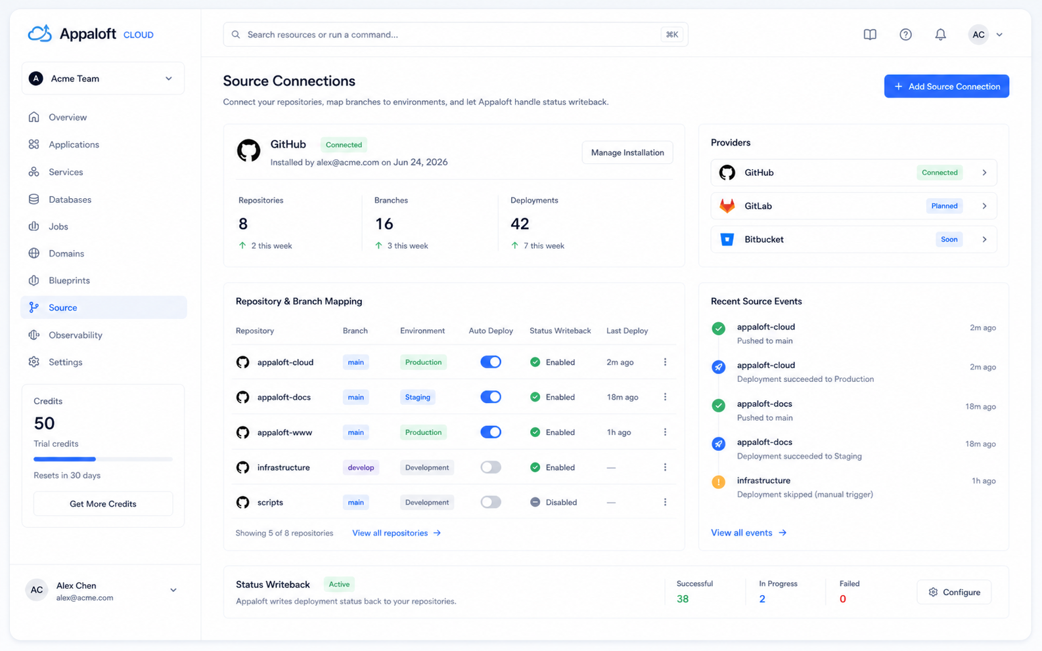Open the help question mark icon
The width and height of the screenshot is (1042, 651).
pos(905,35)
